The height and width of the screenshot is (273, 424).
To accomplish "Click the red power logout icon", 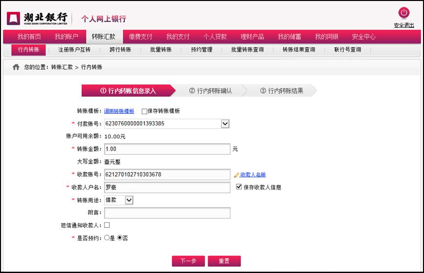I will point(403,13).
